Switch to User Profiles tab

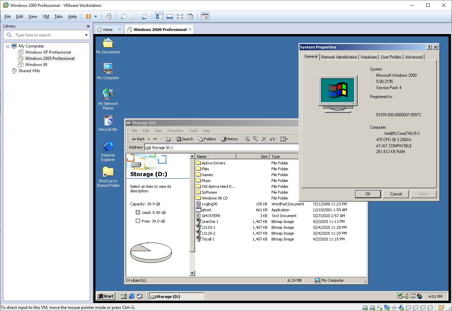pos(391,57)
